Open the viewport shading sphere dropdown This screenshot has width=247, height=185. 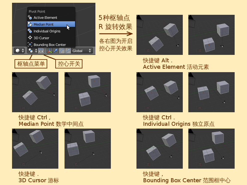(x=19, y=51)
